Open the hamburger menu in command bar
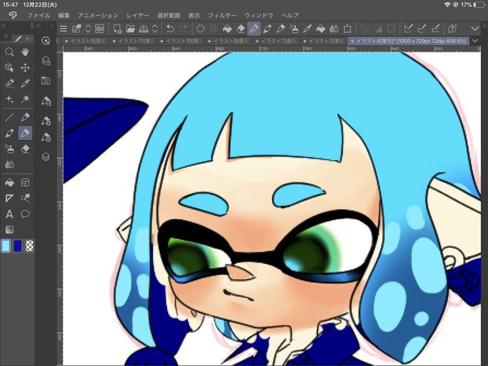Screen dimensions: 488x366 [63, 29]
